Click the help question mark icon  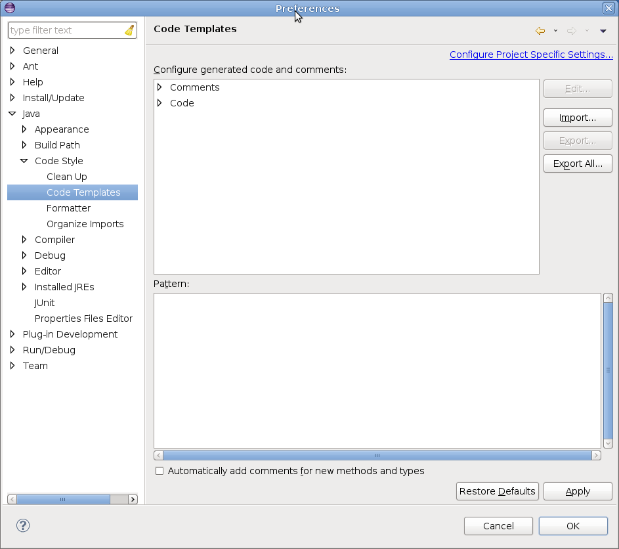[x=23, y=525]
